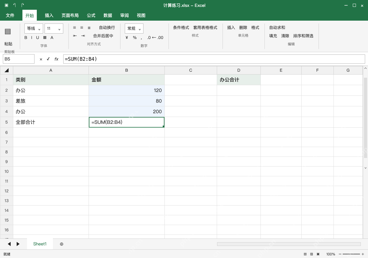Click 删除 in cells group
This screenshot has height=258, width=368.
coord(243,28)
